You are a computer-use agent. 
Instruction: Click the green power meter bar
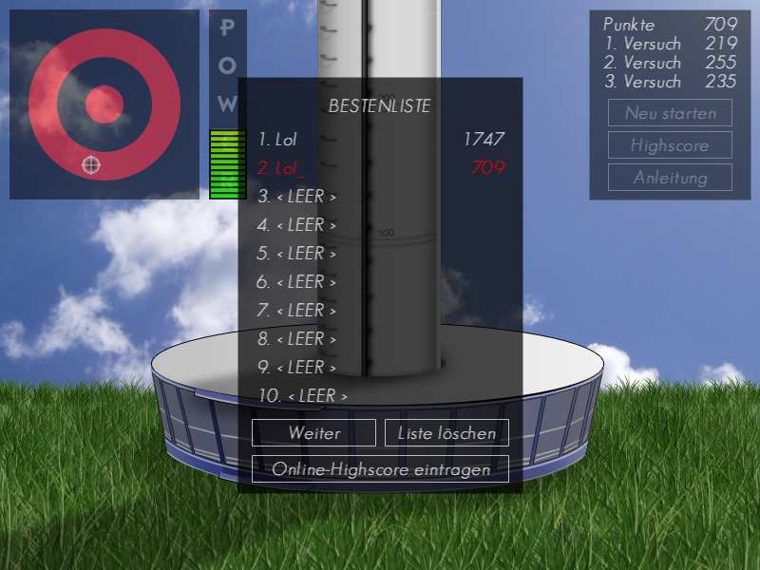(x=227, y=164)
